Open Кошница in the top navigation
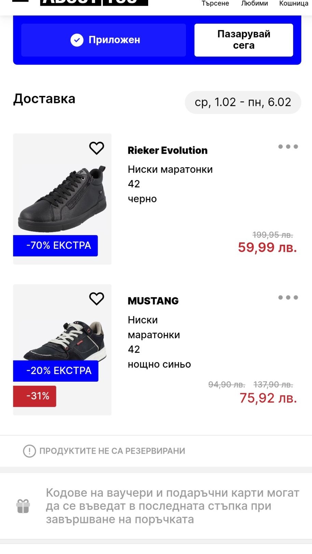This screenshot has height=554, width=312. (294, 3)
